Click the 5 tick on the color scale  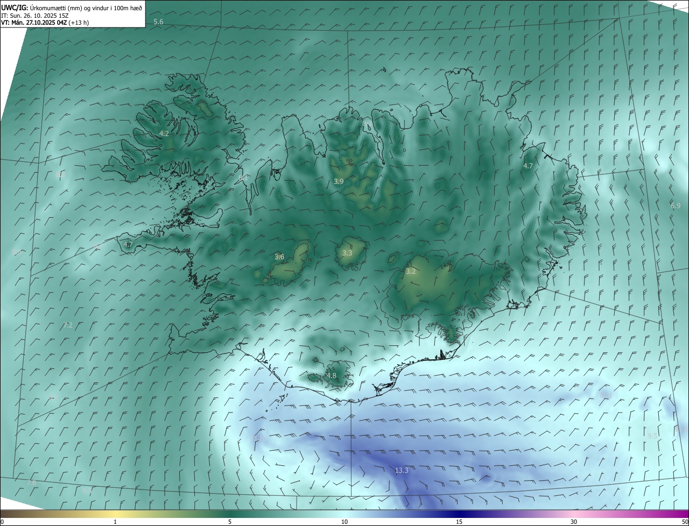(230, 522)
